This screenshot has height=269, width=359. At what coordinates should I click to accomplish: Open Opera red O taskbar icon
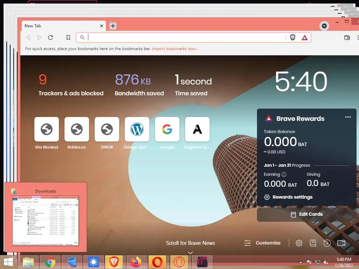click(157, 262)
